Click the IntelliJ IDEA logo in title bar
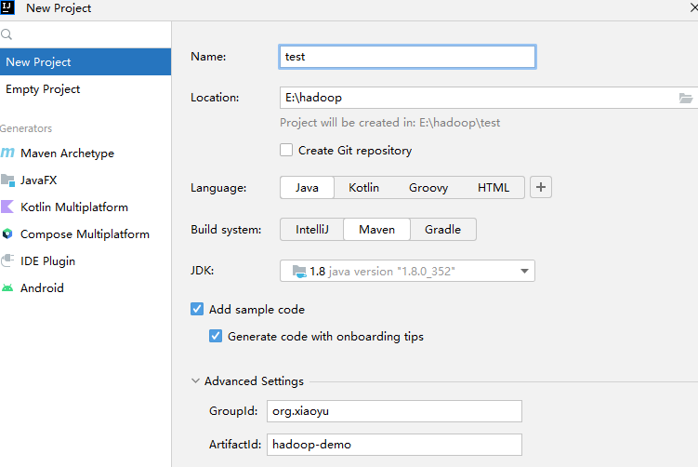Screen dimensions: 698x467 coord(7,7)
